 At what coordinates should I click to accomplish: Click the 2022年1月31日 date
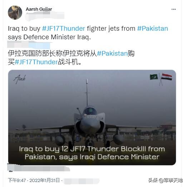click(x=45, y=180)
